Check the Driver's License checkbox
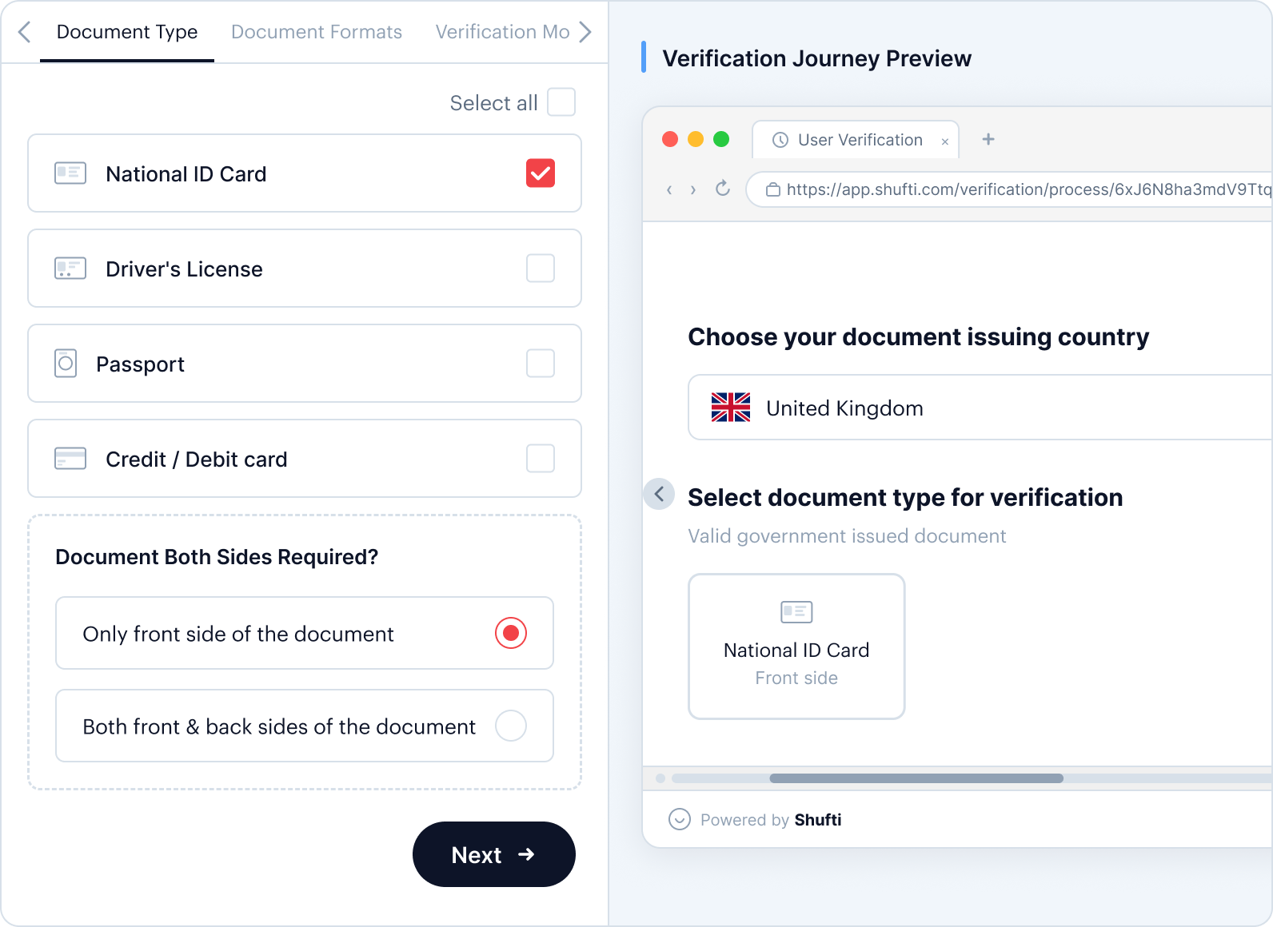Screen dimensions: 1273x927 pos(541,269)
